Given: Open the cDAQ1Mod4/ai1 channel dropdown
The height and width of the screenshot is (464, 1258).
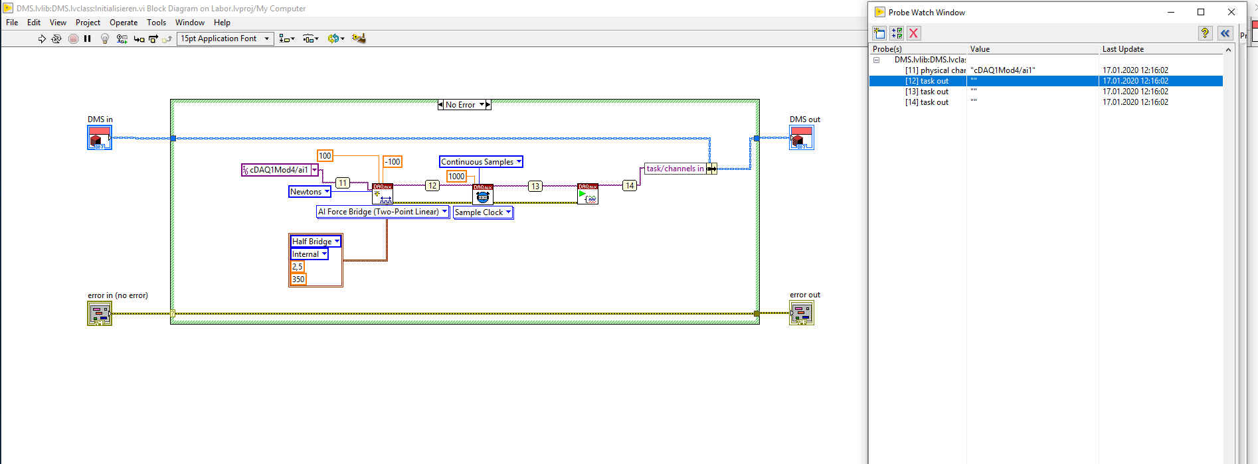Looking at the screenshot, I should click(314, 170).
